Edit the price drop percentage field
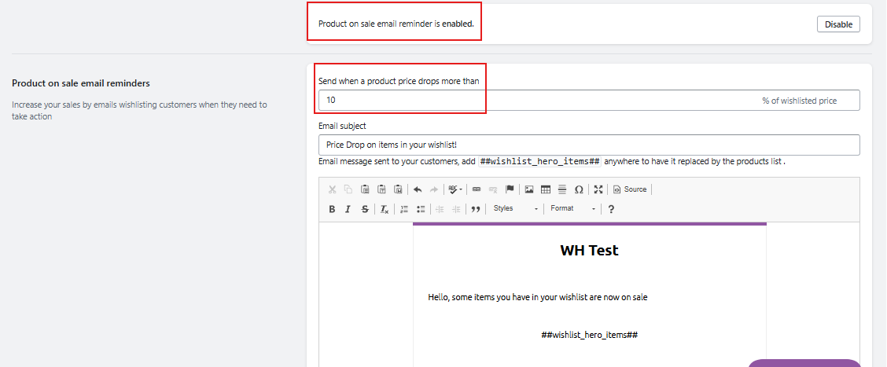This screenshot has width=887, height=367. [x=589, y=101]
